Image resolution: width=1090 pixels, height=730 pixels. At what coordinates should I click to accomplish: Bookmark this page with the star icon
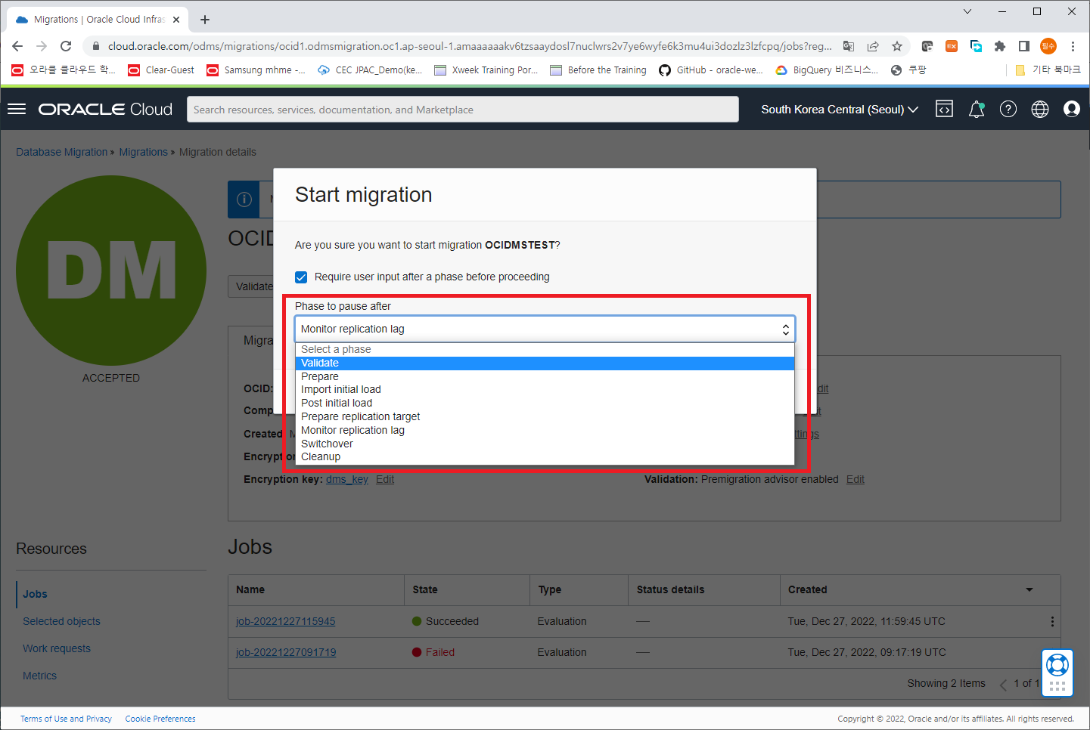[897, 46]
